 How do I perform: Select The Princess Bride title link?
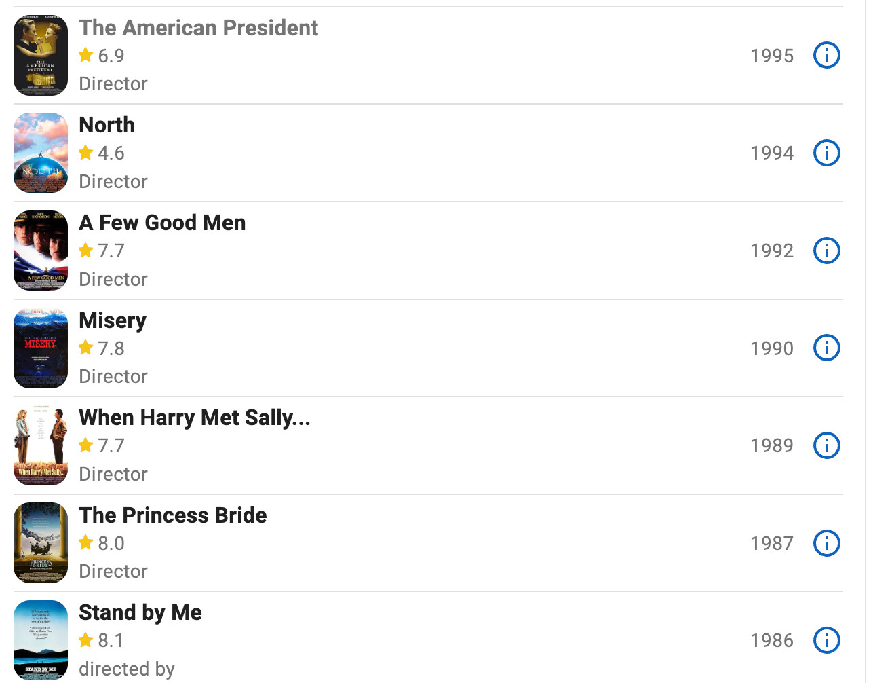172,515
